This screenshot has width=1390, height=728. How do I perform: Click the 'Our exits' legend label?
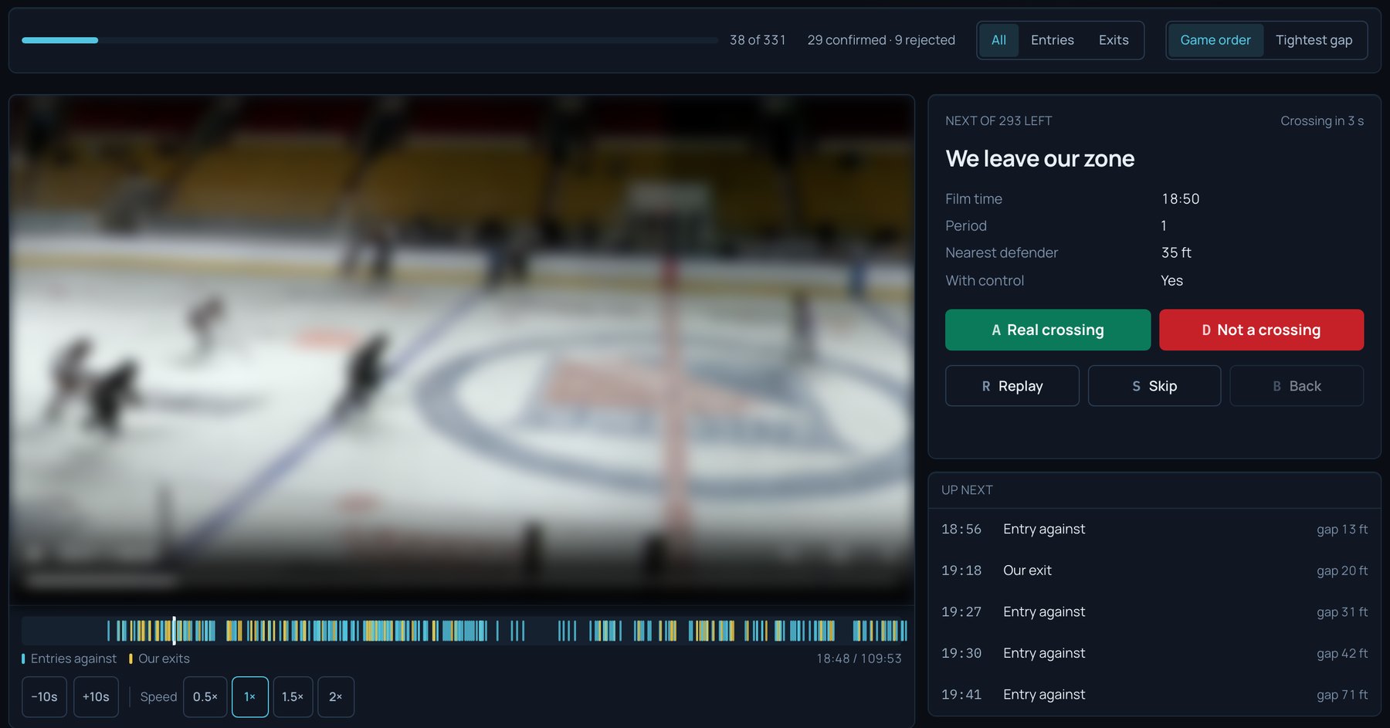[164, 659]
